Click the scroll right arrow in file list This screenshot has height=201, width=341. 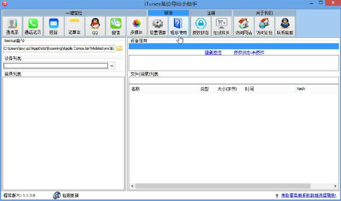point(335,186)
